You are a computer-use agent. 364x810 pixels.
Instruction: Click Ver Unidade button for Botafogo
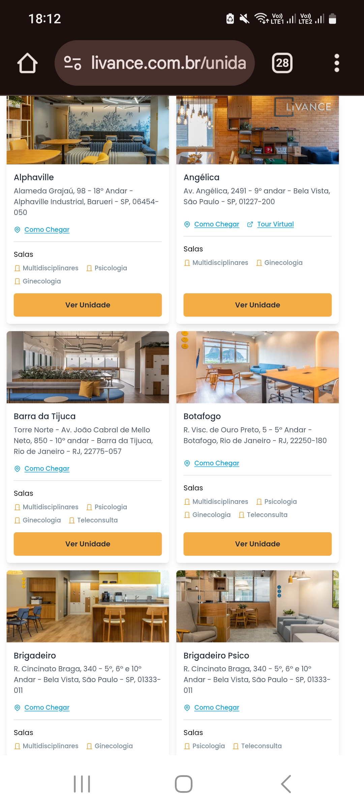point(257,544)
